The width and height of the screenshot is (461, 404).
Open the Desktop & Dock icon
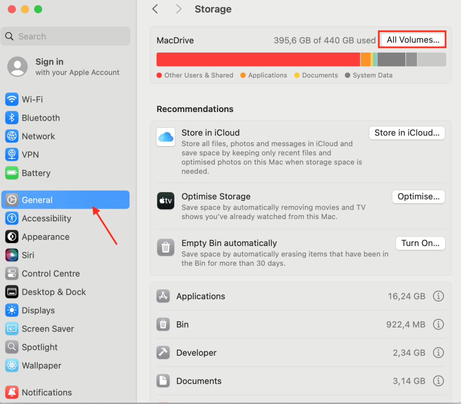[x=12, y=292]
